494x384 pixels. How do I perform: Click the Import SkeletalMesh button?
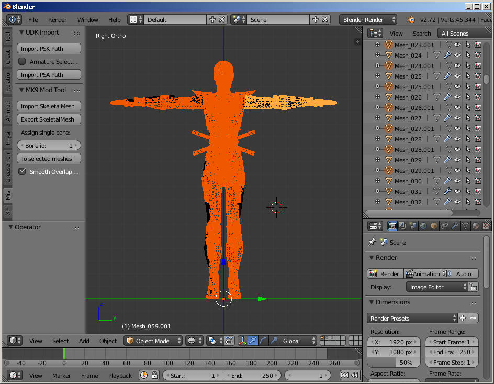coord(49,106)
